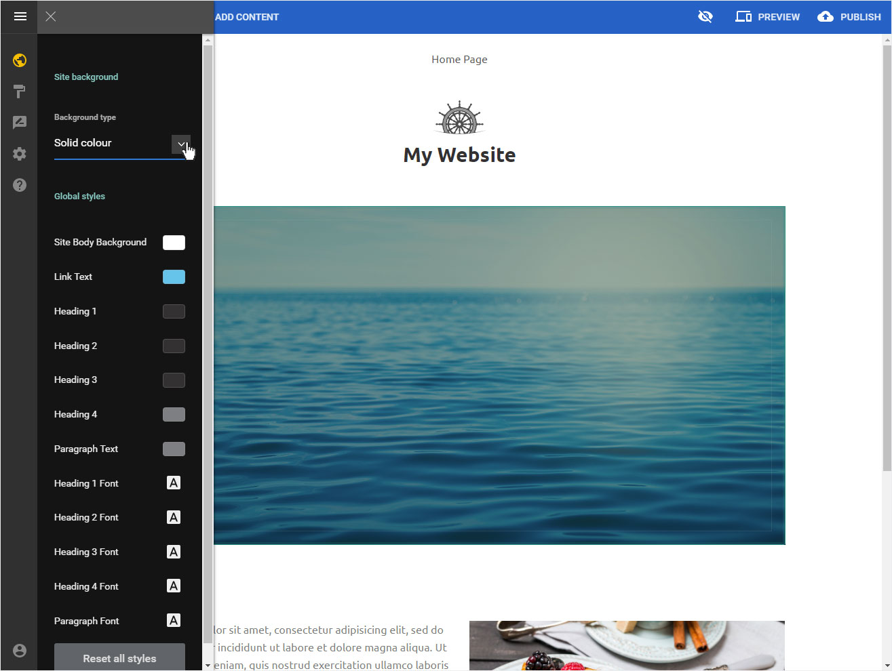Click the Background type label
This screenshot has height=671, width=892.
[x=85, y=117]
